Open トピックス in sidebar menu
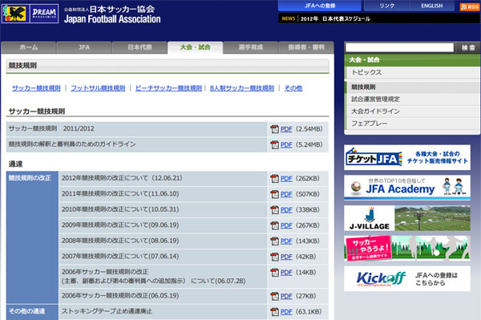The height and width of the screenshot is (320, 481). tap(412, 72)
